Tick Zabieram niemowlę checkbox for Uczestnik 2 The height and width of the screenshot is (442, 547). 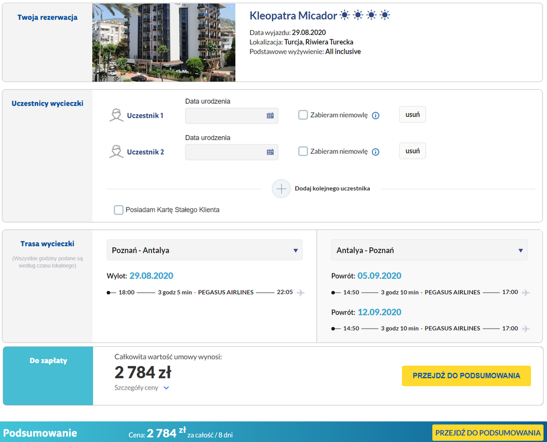[303, 151]
